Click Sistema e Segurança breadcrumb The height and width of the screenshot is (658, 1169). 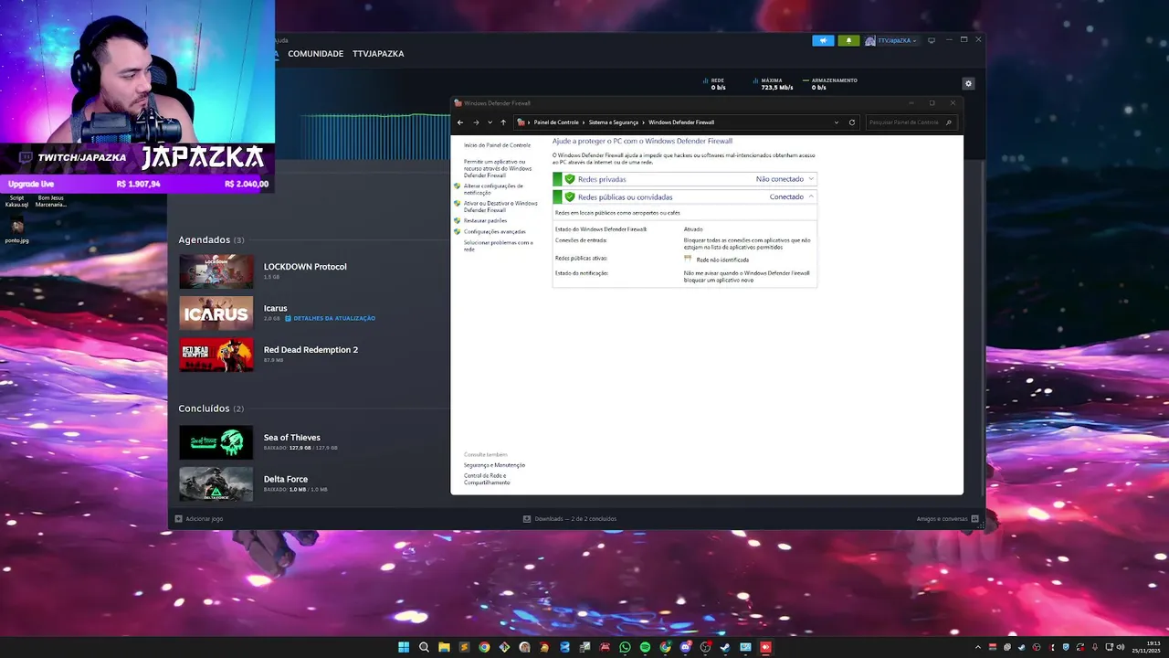click(614, 122)
